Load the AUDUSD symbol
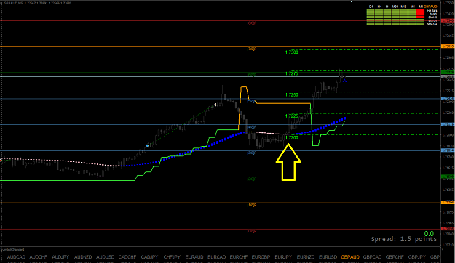 click(x=105, y=257)
